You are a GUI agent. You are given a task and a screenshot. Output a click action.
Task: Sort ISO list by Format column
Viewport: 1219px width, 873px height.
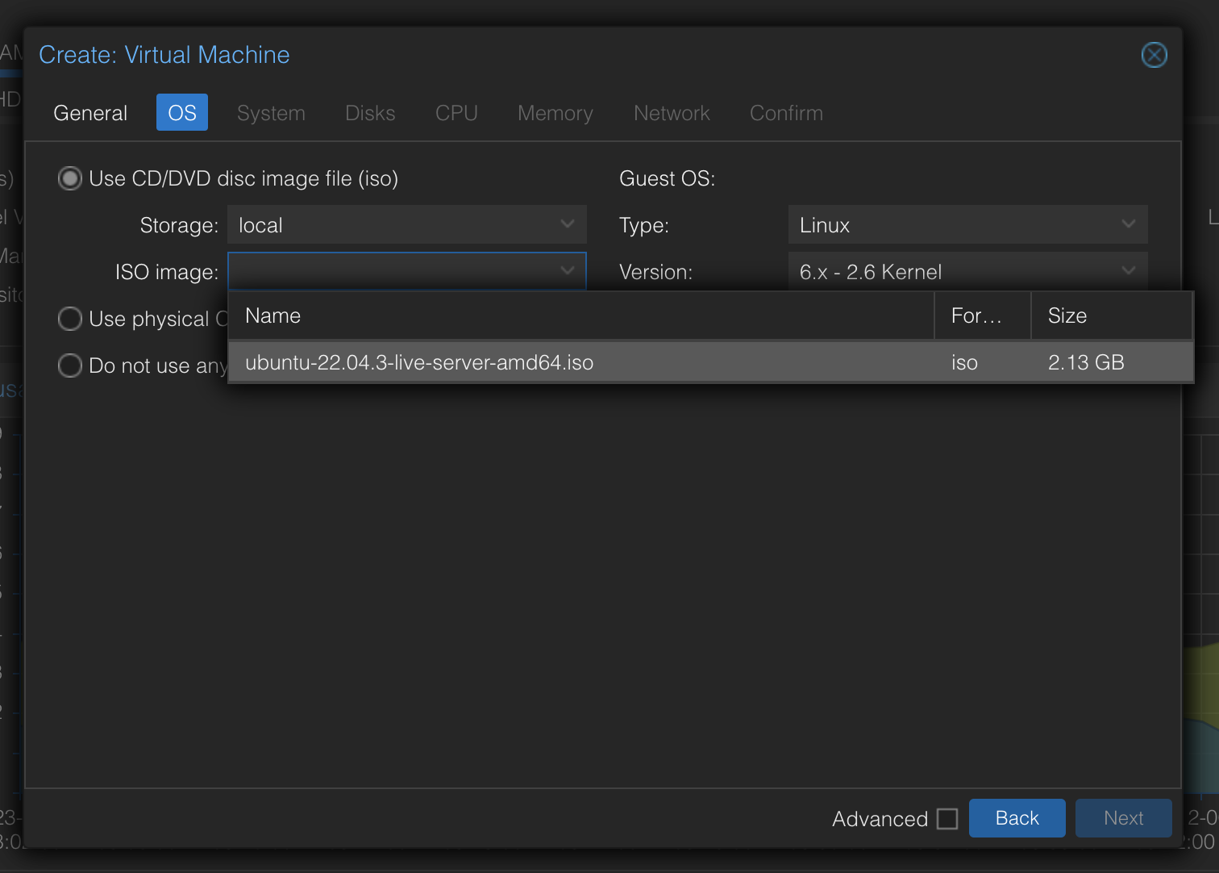[983, 315]
